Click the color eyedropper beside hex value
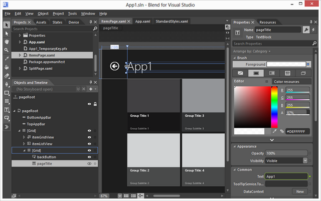Screen dimensions: 321x201 (x=274, y=131)
